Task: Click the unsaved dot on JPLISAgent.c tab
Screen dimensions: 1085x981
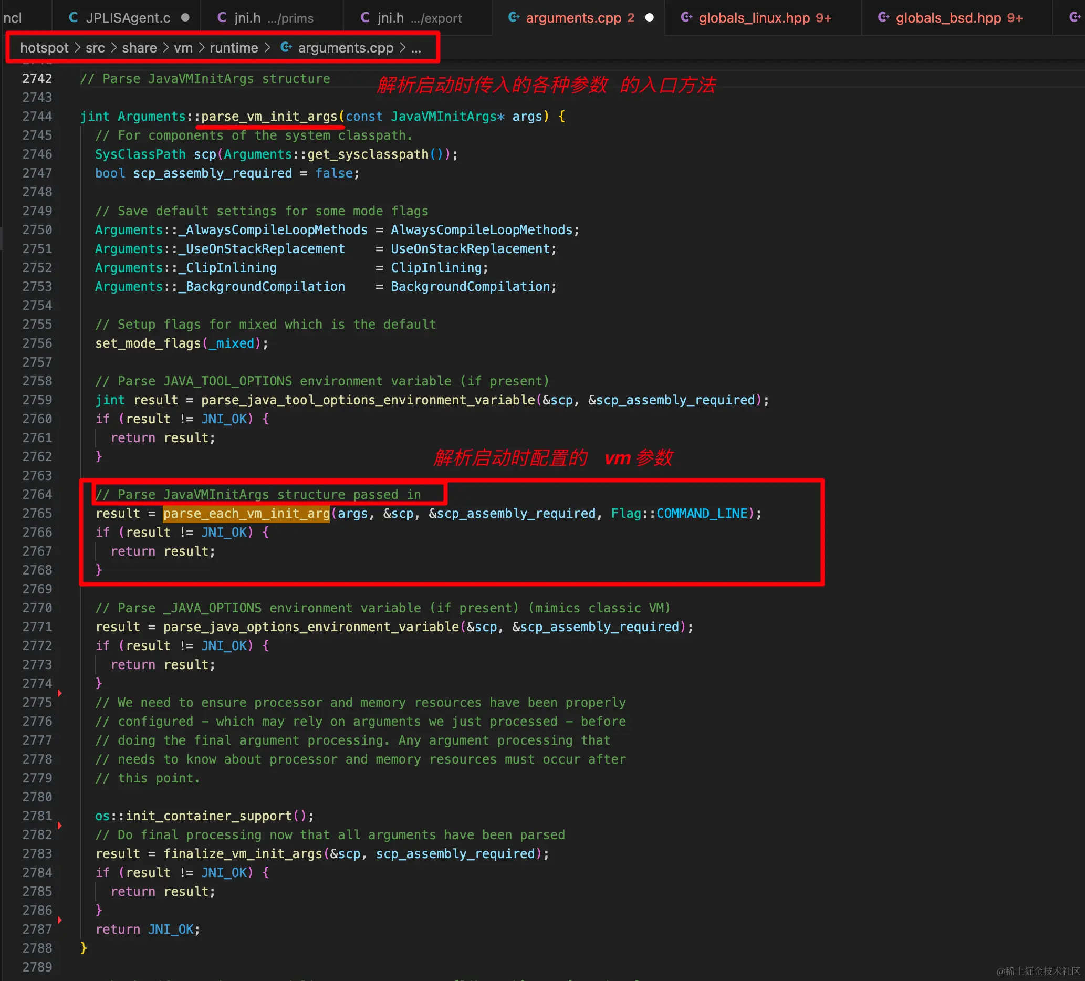Action: coord(185,18)
